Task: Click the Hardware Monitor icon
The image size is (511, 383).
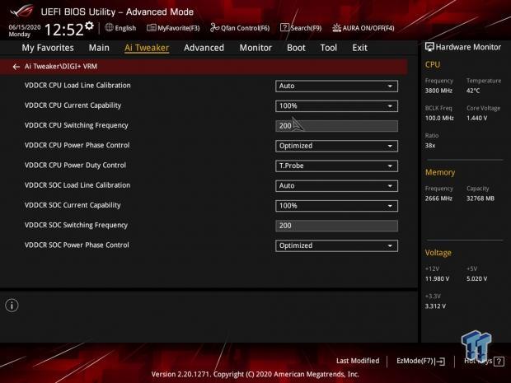Action: point(429,47)
